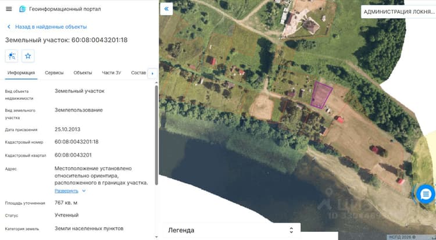The height and width of the screenshot is (240, 436).
Task: Switch to the Сервисы tab
Action: 54,73
